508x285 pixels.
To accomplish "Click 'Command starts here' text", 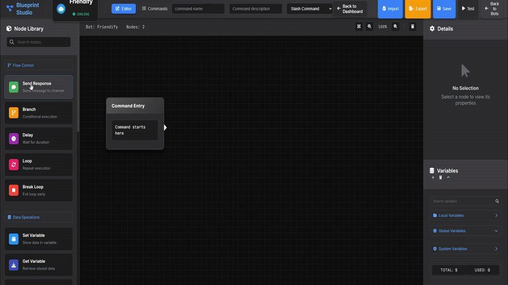I will [x=130, y=130].
